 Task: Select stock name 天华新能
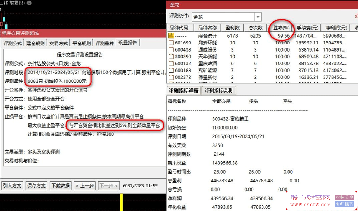(207, 56)
